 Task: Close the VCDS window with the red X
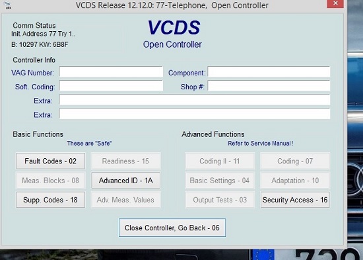[x=335, y=3]
